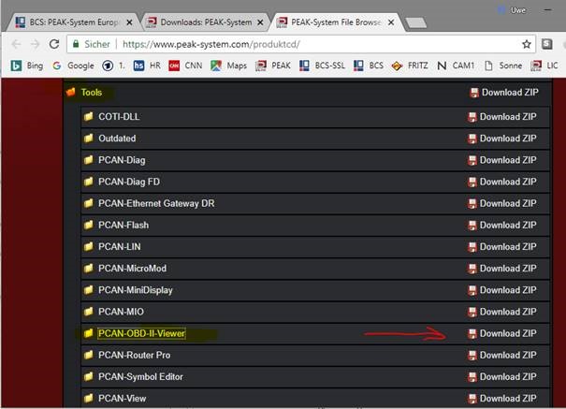The height and width of the screenshot is (409, 566).
Task: Expand the PCAN-Router Pro folder
Action: click(x=135, y=355)
